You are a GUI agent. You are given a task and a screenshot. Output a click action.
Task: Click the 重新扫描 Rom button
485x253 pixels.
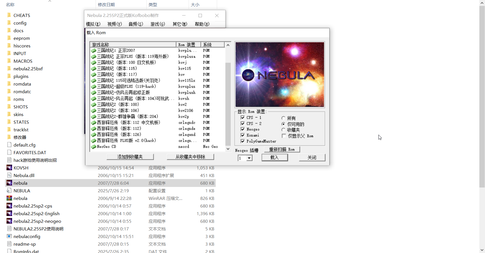click(x=282, y=149)
